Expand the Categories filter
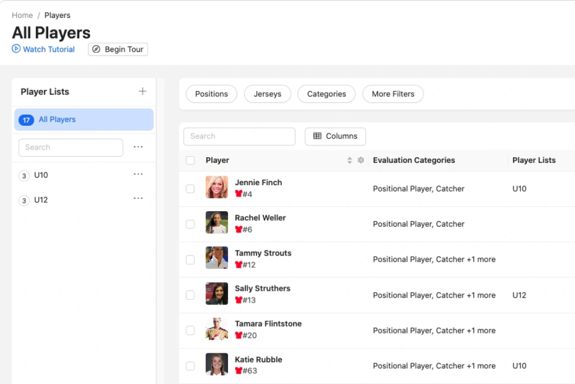This screenshot has width=575, height=384. (x=326, y=94)
